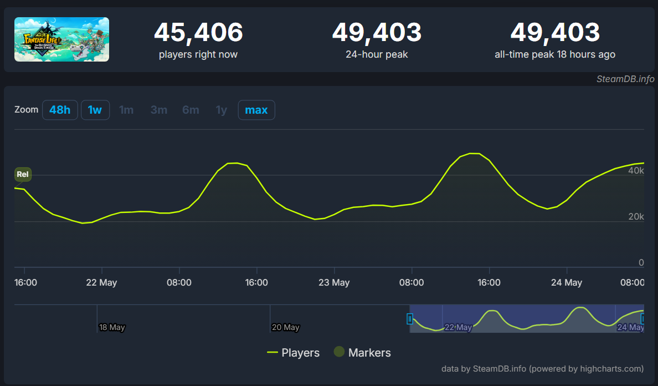Click the Rel release marker on the chart

[x=23, y=174]
